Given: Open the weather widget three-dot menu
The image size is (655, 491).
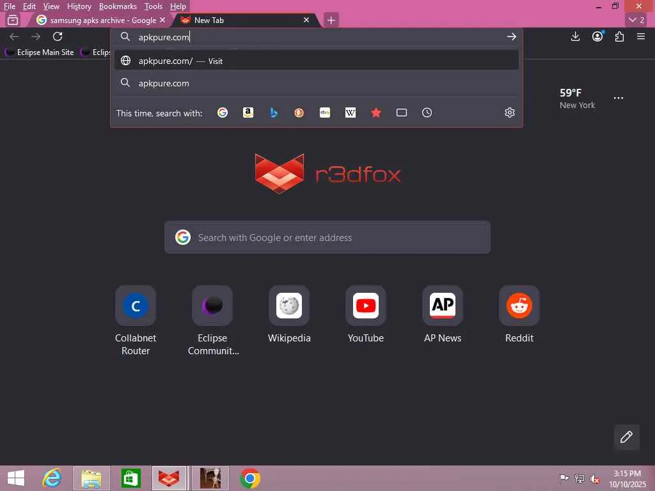Looking at the screenshot, I should coord(619,98).
